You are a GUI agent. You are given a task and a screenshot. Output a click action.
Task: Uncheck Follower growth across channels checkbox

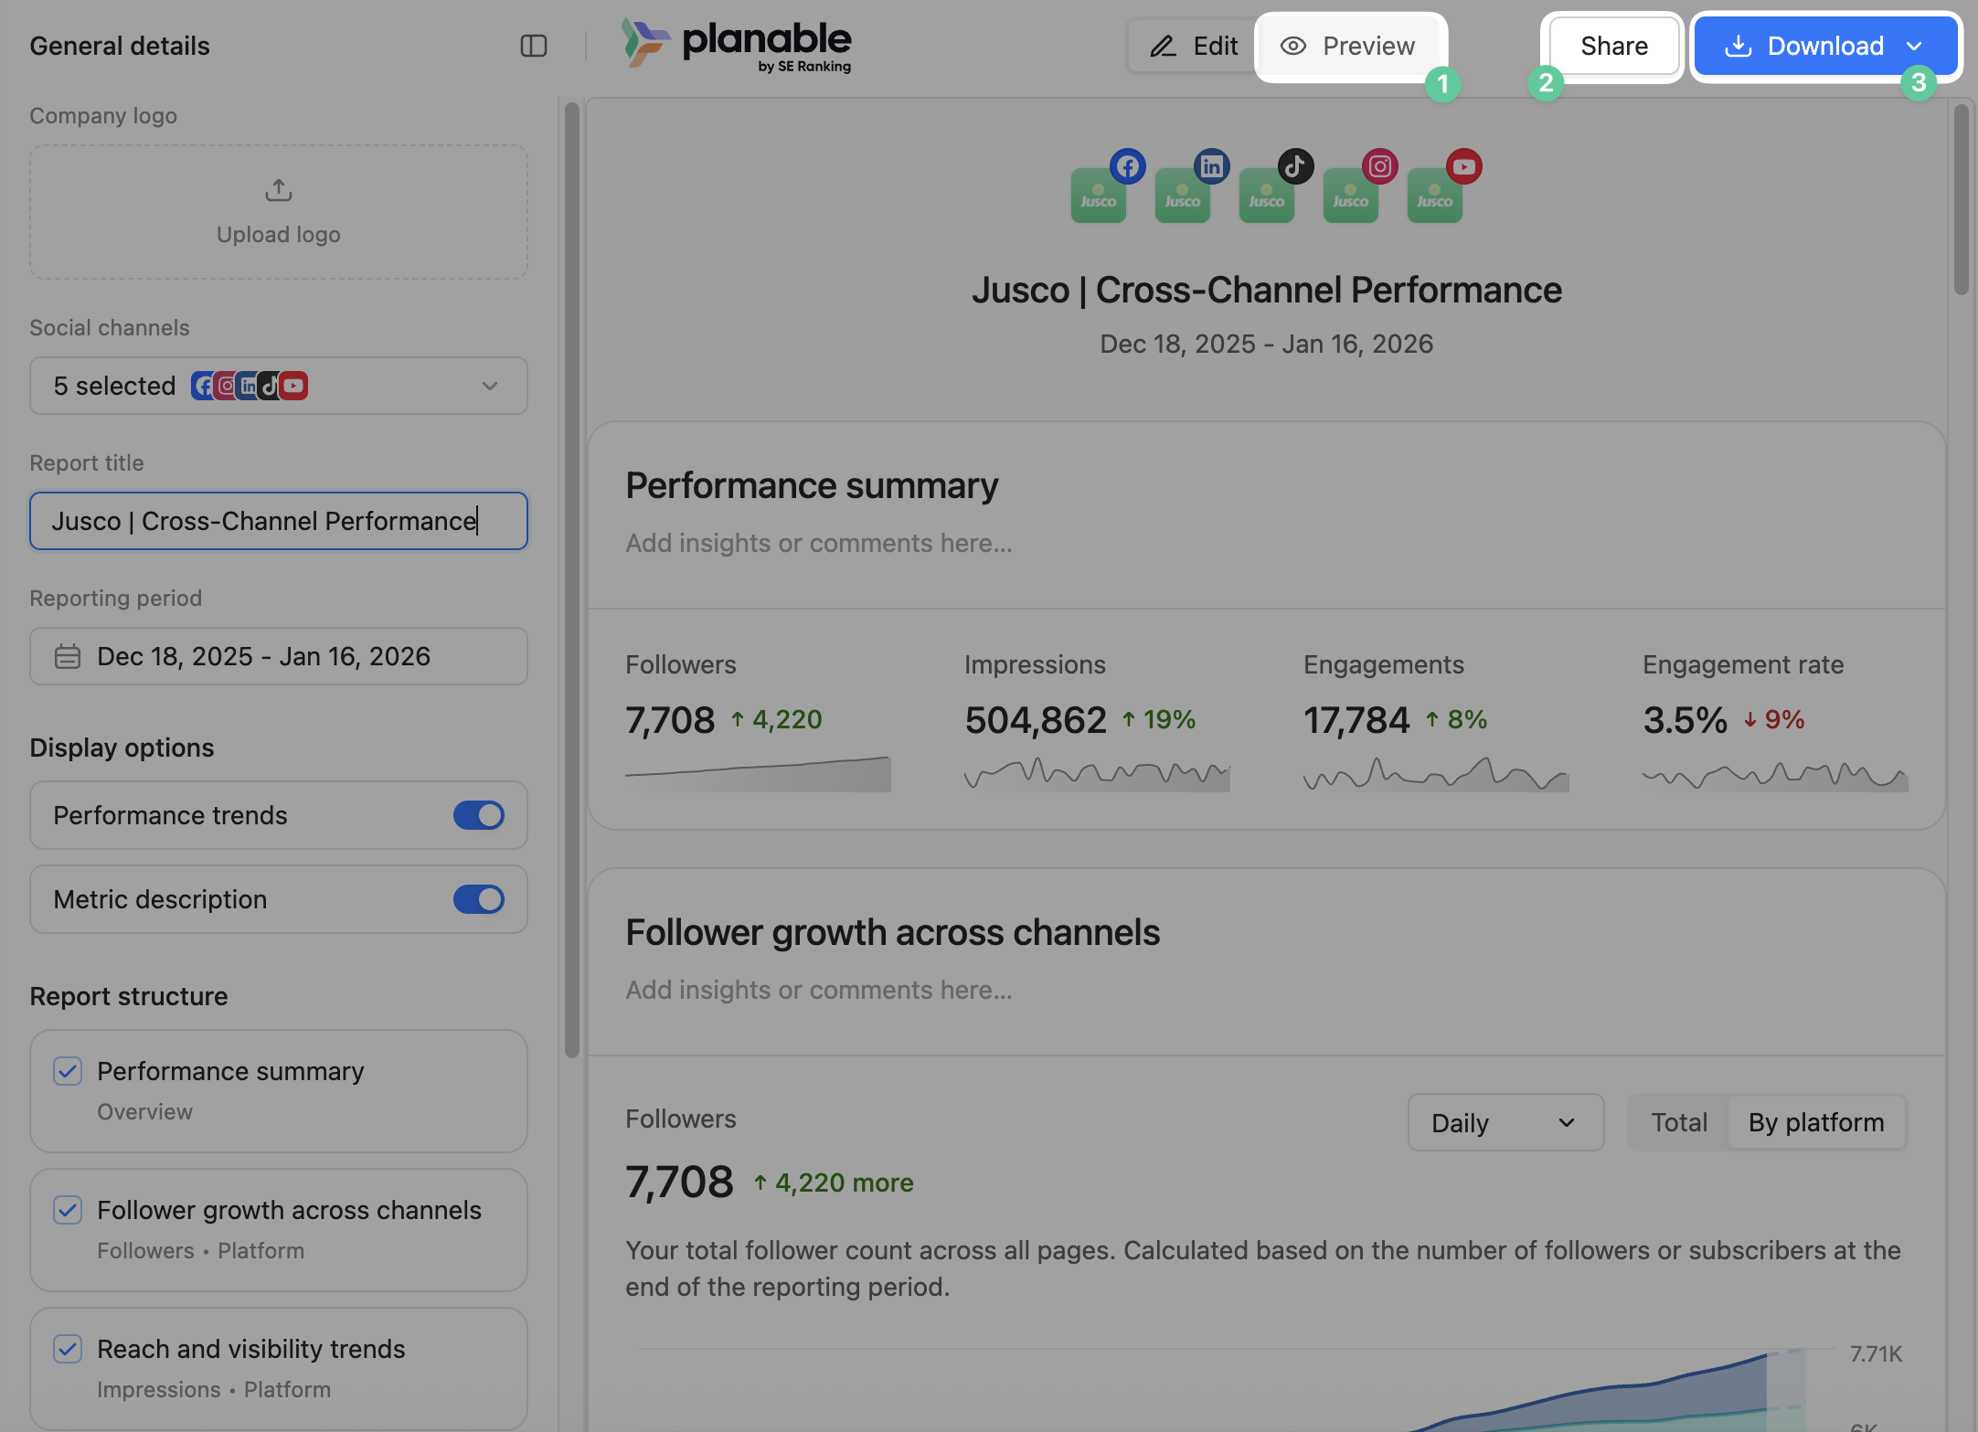coord(68,1210)
